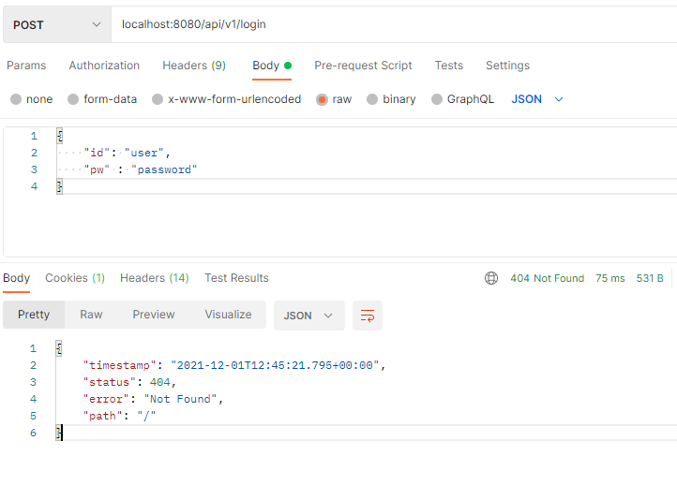Viewport: 677px width, 500px height.
Task: Switch response view to Pretty
Action: pyautogui.click(x=34, y=315)
